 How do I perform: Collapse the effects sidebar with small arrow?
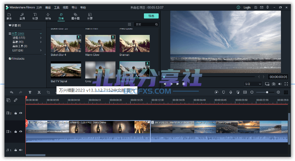point(45,54)
